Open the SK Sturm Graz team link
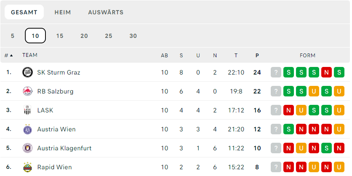 click(59, 72)
